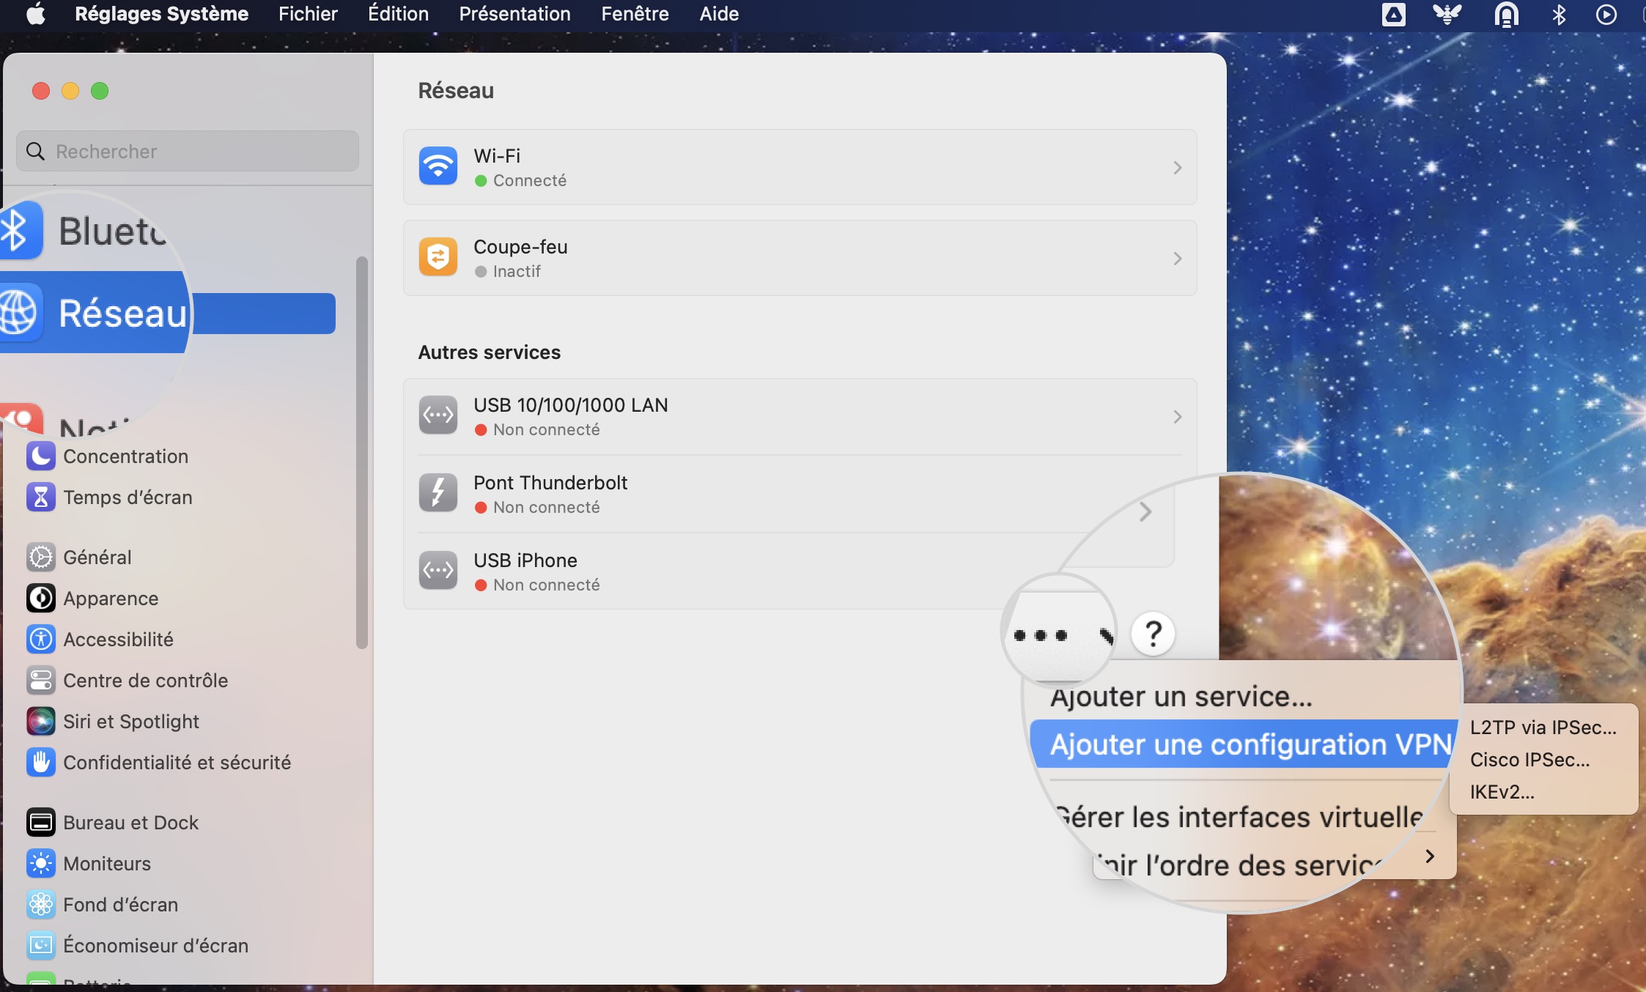Open the Fenêtre menu
The image size is (1646, 992).
click(x=635, y=14)
